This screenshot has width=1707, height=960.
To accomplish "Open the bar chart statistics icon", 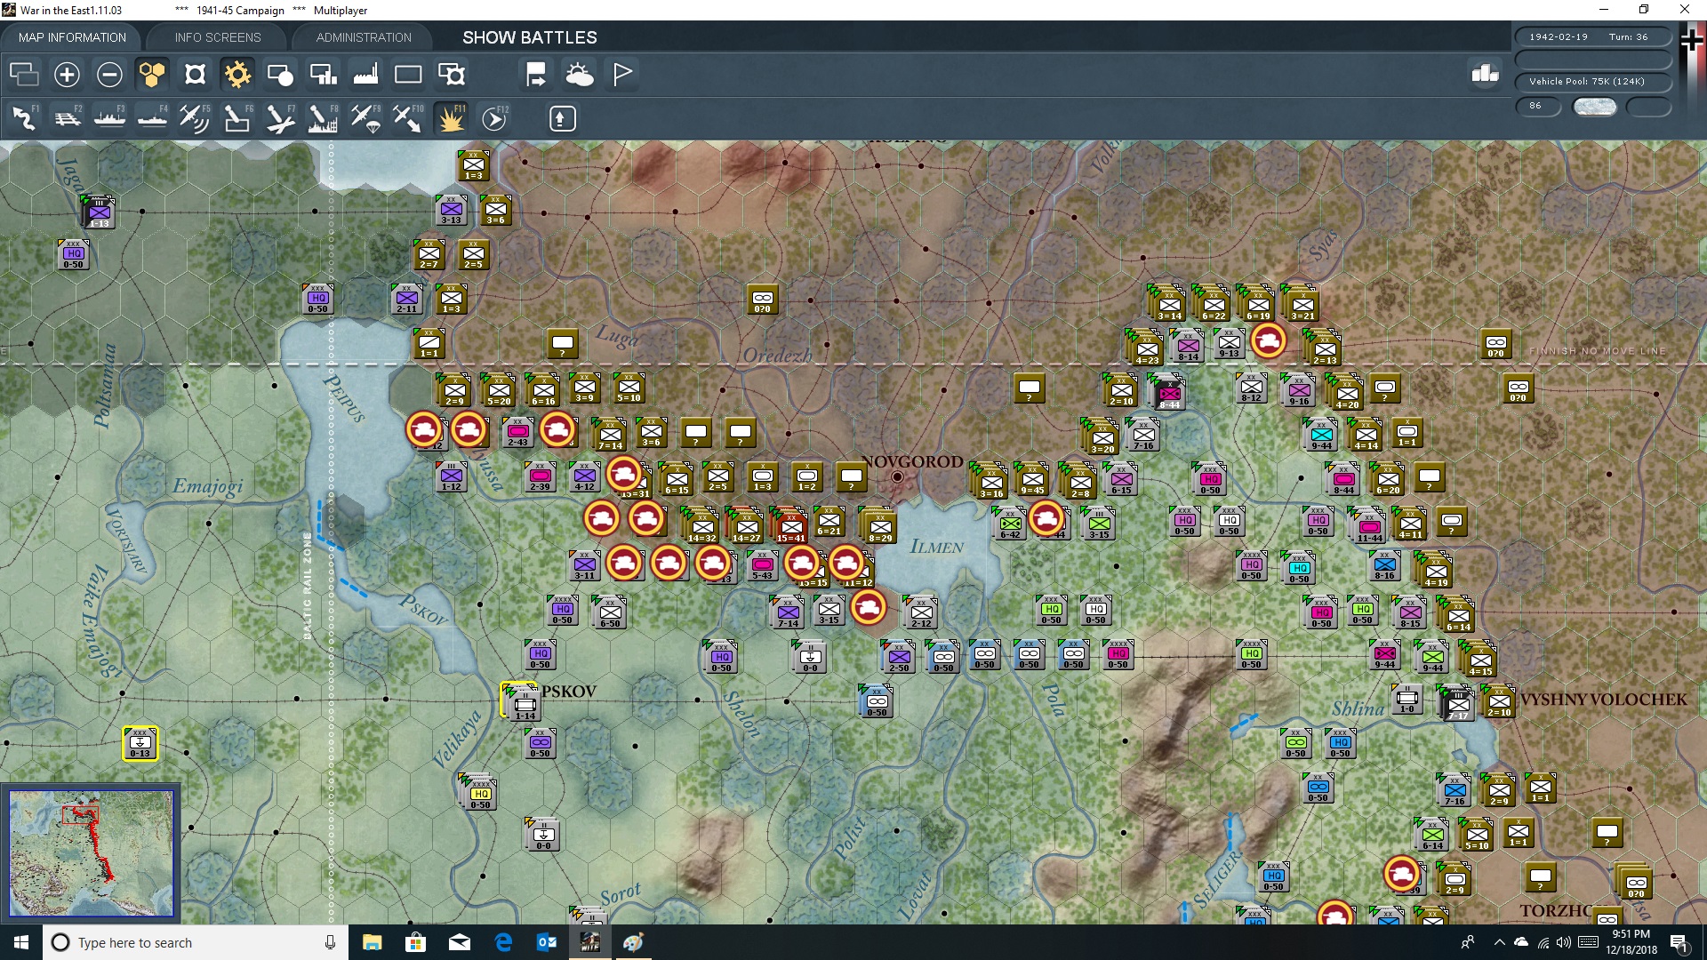I will (x=1485, y=74).
